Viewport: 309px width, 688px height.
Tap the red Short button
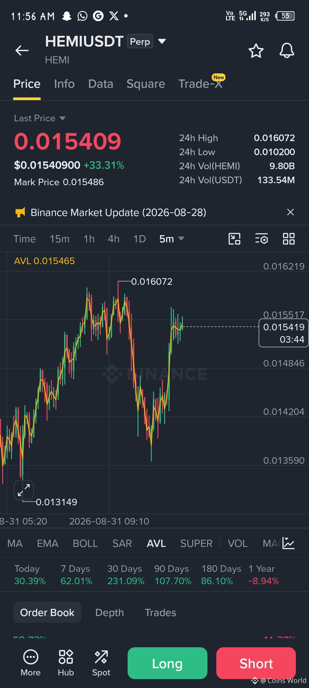click(256, 663)
